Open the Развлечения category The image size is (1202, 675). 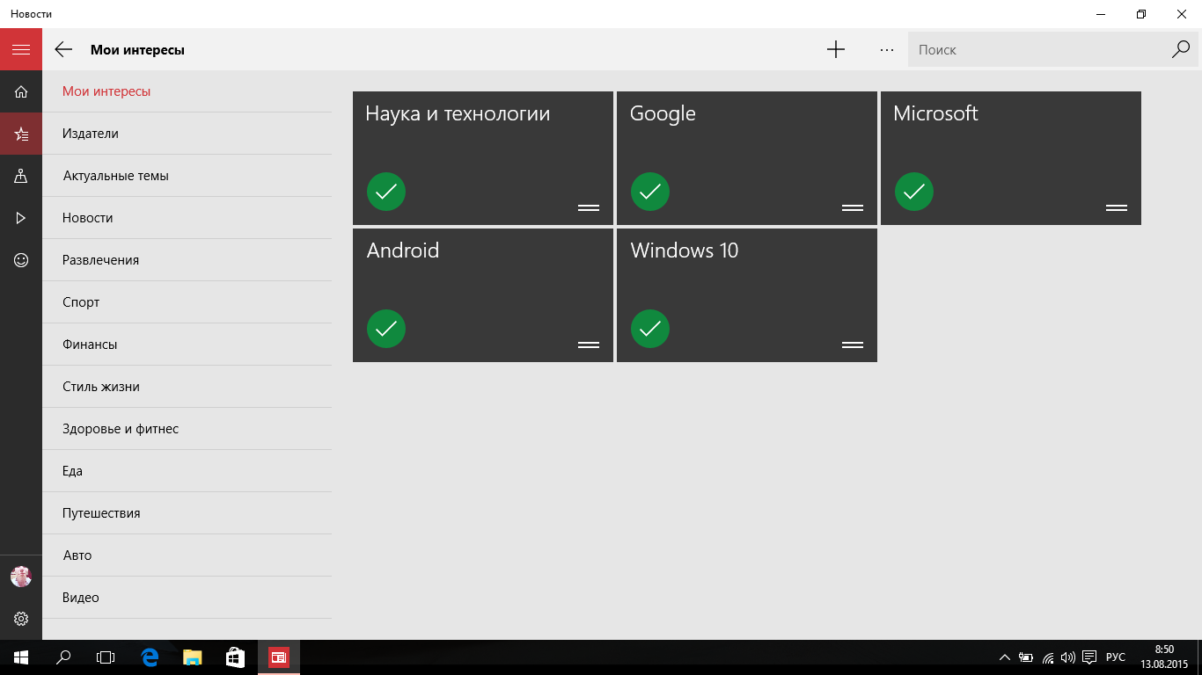point(187,260)
